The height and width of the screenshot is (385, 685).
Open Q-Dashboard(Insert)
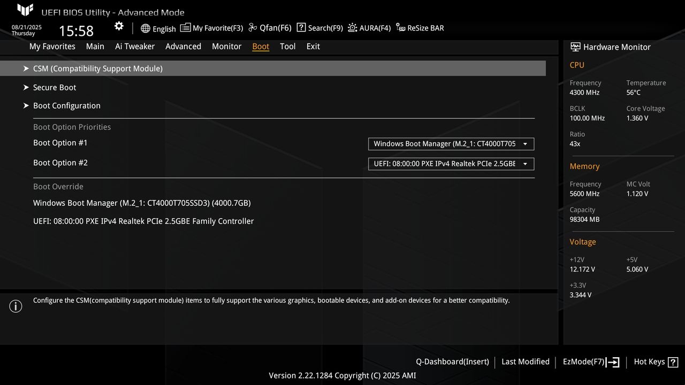(452, 361)
